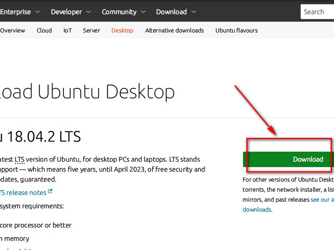Switch to the Overview tab
Screen dimensions: 334x250
[13, 30]
